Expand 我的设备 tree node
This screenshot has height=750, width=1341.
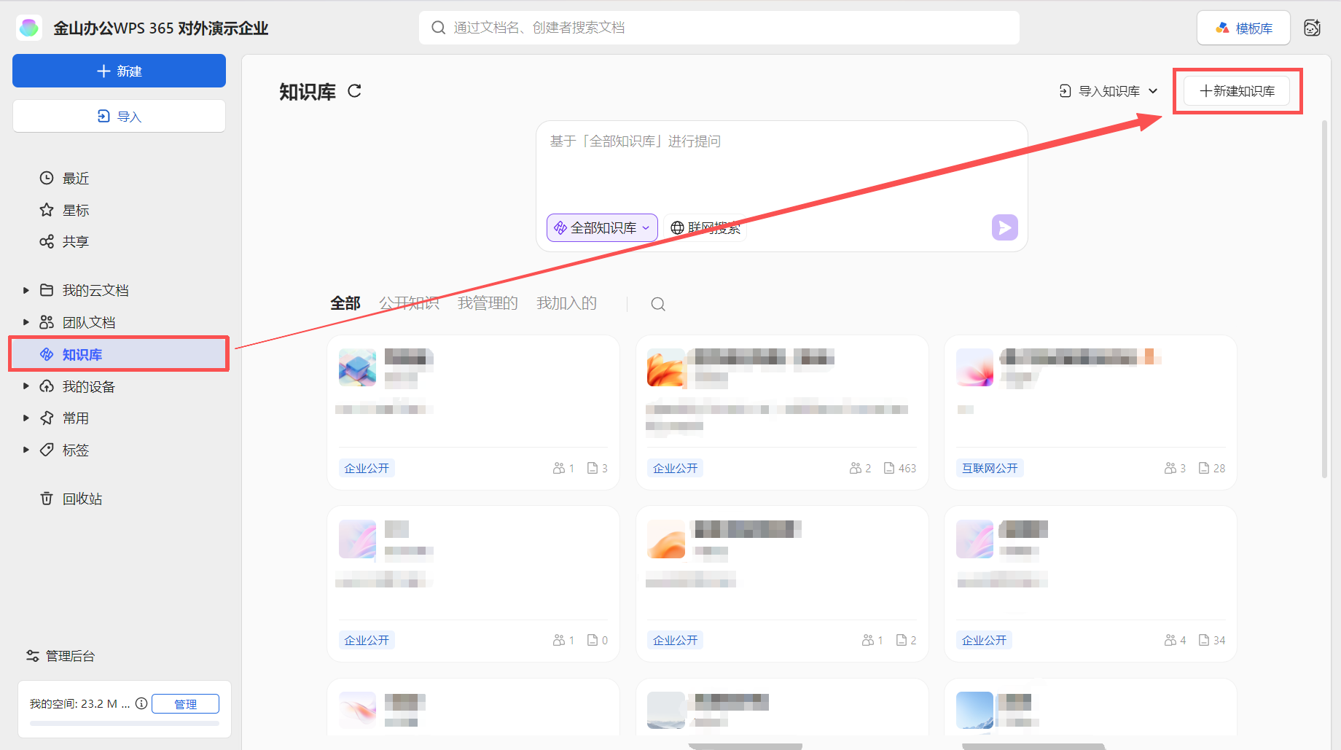tap(26, 386)
